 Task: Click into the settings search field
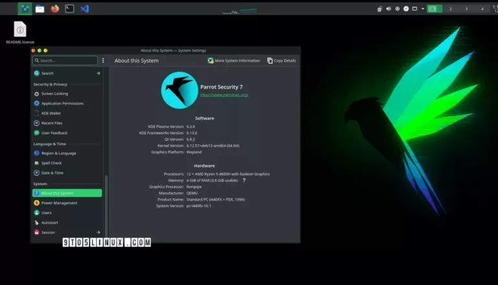coord(65,60)
